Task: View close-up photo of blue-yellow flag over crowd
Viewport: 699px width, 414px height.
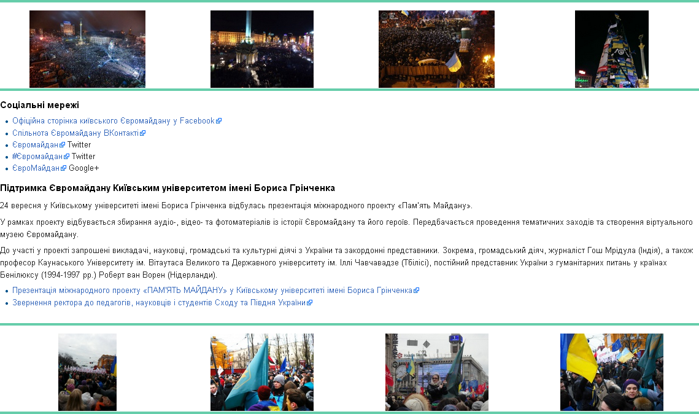Action: click(x=611, y=372)
